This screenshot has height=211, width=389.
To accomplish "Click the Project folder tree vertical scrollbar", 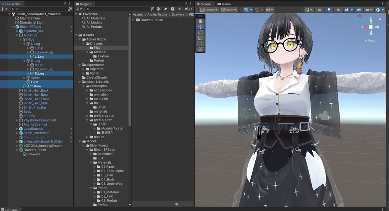I will (x=130, y=71).
